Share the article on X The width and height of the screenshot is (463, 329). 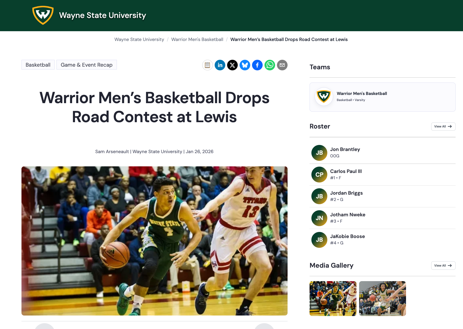tap(232, 65)
